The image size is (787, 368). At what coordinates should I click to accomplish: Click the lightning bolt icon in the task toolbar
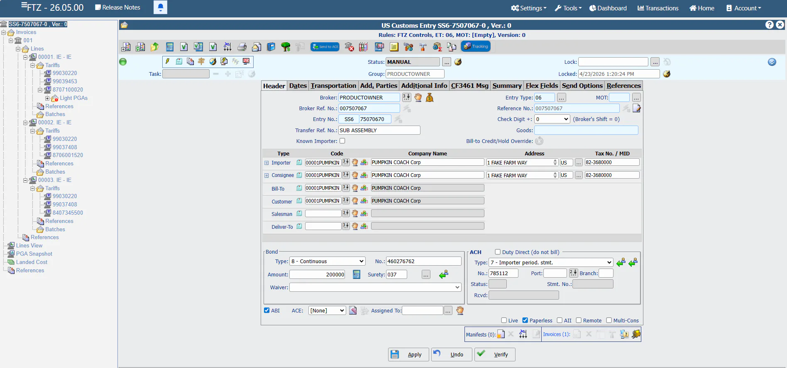(168, 61)
